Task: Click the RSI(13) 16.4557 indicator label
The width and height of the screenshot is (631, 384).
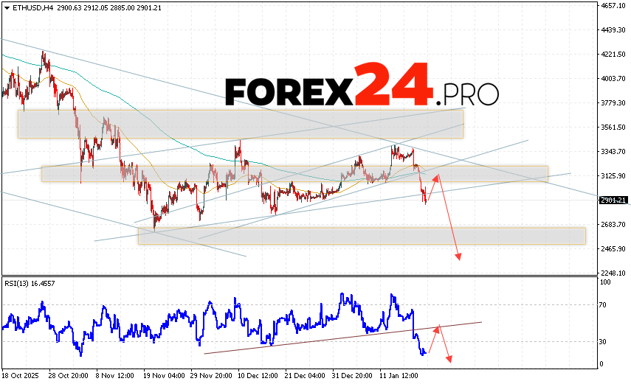Action: (30, 283)
